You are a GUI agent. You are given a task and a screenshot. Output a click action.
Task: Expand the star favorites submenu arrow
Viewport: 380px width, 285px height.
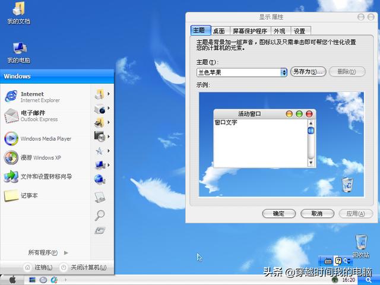pos(109,151)
